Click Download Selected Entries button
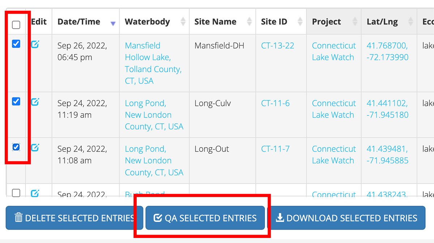 coord(346,218)
